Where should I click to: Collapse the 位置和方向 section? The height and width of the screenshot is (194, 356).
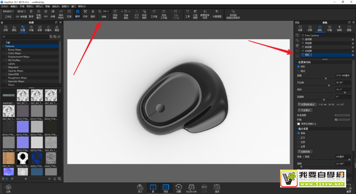(297, 62)
